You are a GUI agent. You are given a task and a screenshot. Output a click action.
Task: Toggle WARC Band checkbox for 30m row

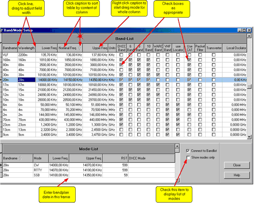click(158, 75)
